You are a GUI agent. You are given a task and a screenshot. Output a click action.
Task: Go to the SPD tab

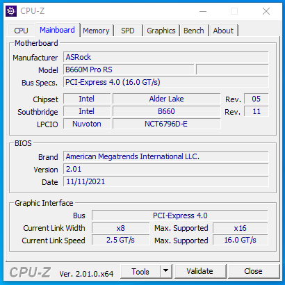tap(128, 31)
